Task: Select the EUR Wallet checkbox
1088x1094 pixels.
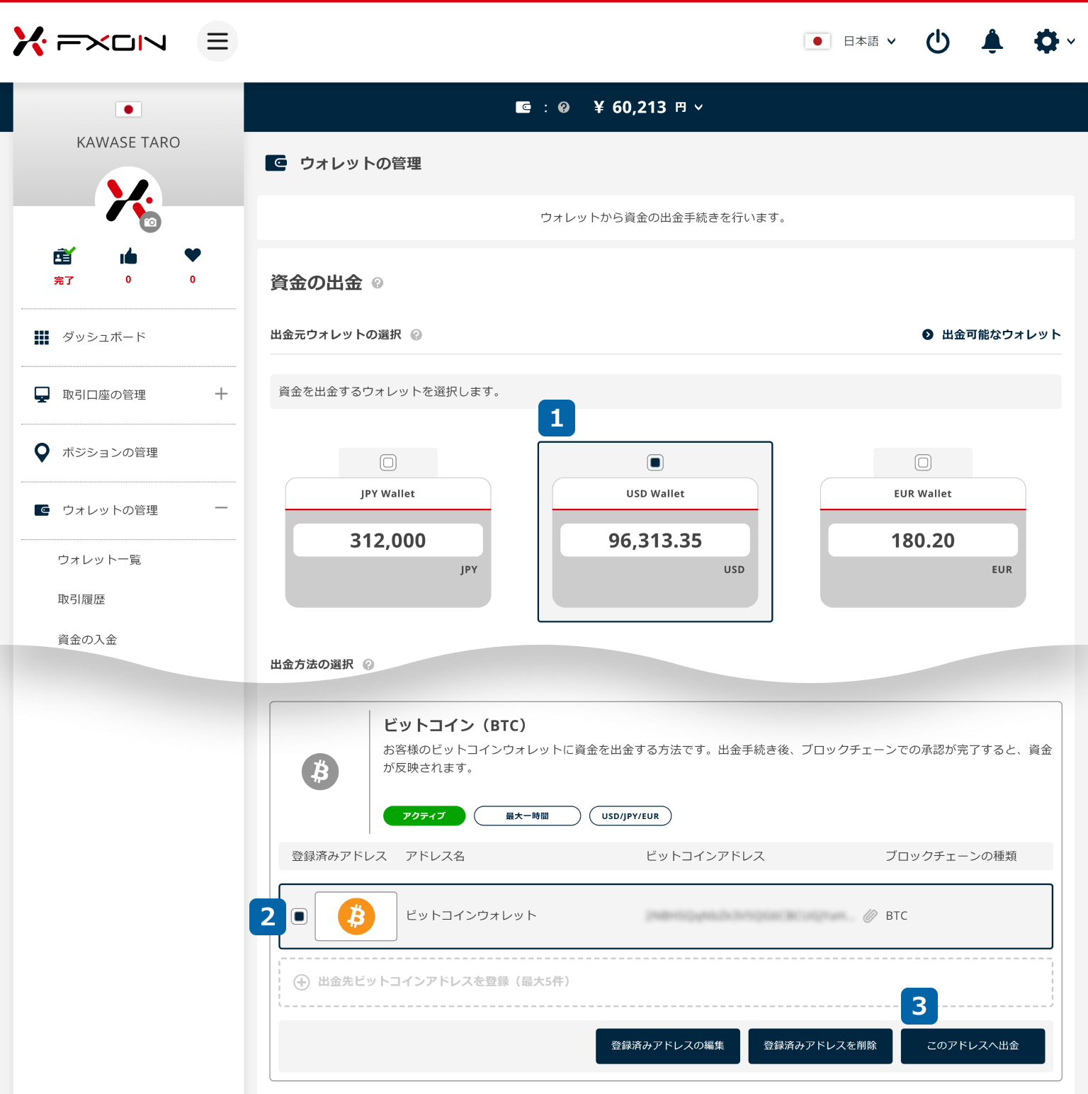Action: pyautogui.click(x=923, y=463)
